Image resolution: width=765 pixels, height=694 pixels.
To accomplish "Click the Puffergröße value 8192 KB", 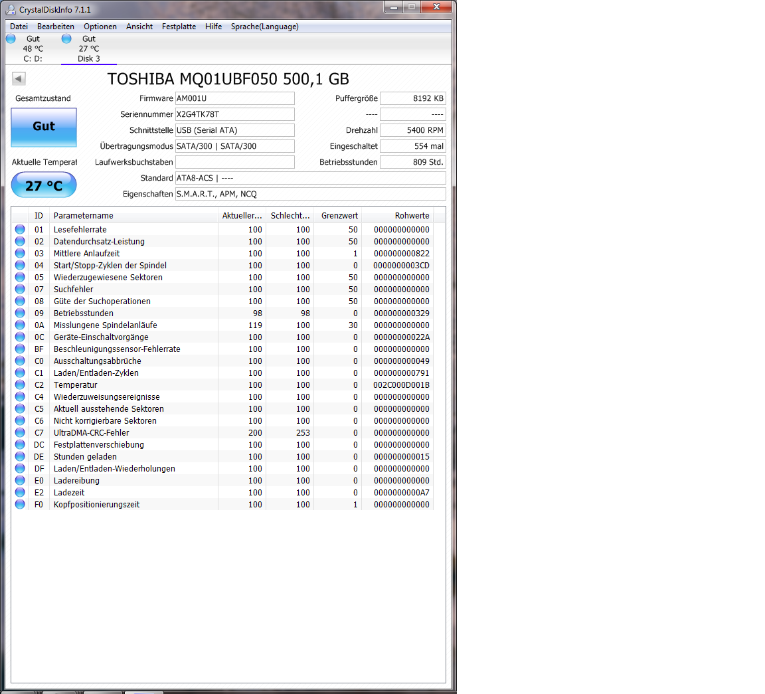I will point(413,98).
